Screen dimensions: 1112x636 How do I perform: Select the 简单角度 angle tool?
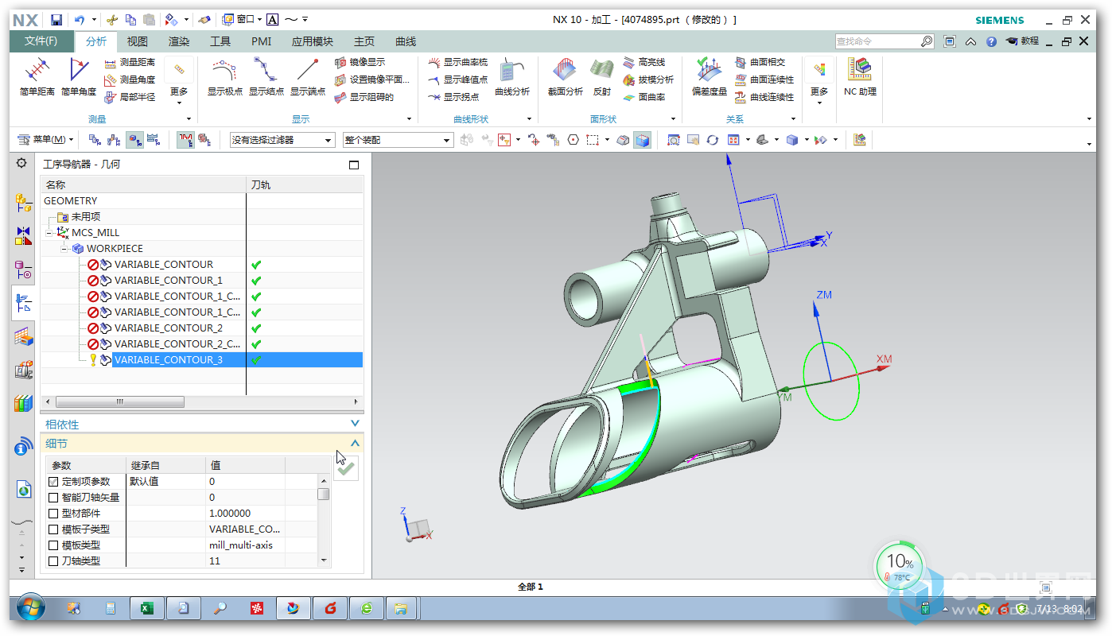click(x=78, y=78)
